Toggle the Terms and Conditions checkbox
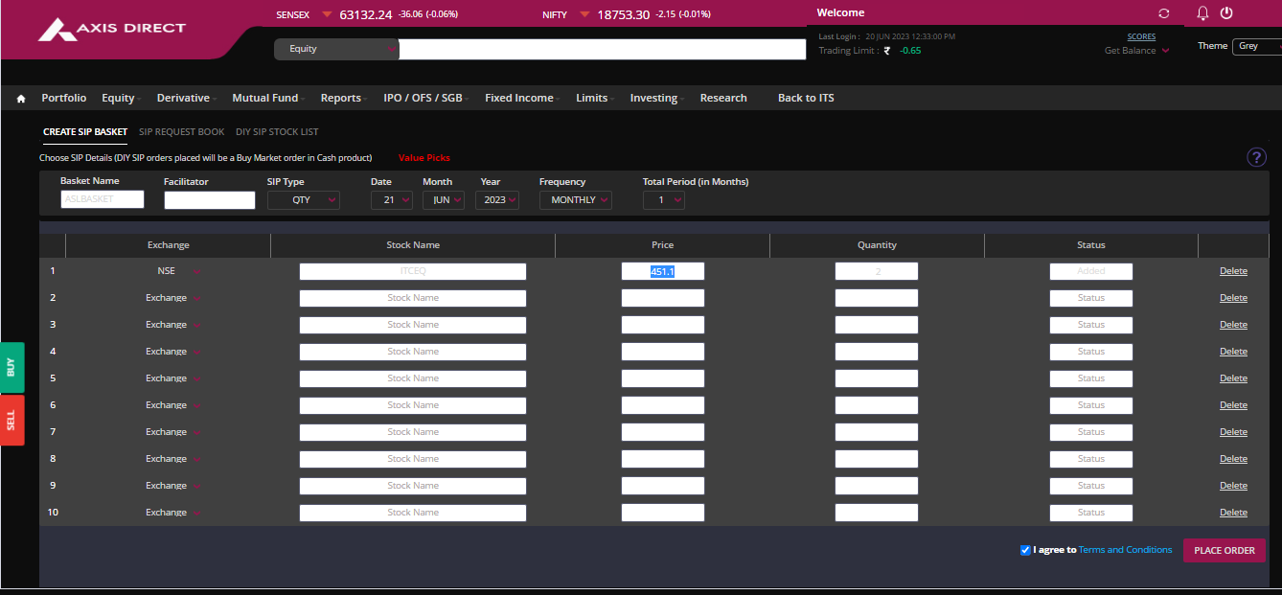This screenshot has width=1282, height=595. (1025, 550)
